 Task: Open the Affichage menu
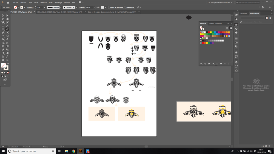pyautogui.click(x=58, y=2)
